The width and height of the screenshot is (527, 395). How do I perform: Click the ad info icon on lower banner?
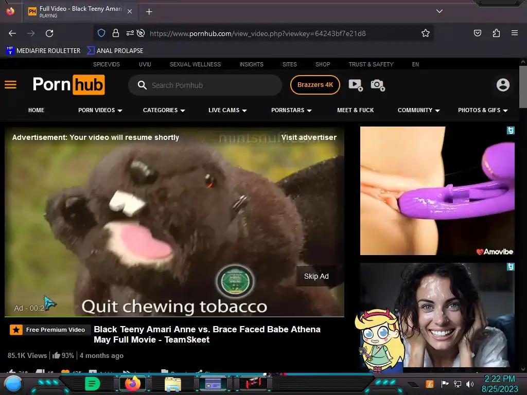pos(510,267)
